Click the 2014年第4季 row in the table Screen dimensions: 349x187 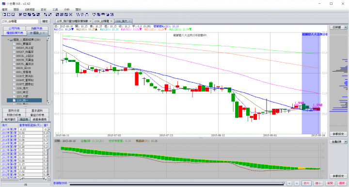pos(24,136)
